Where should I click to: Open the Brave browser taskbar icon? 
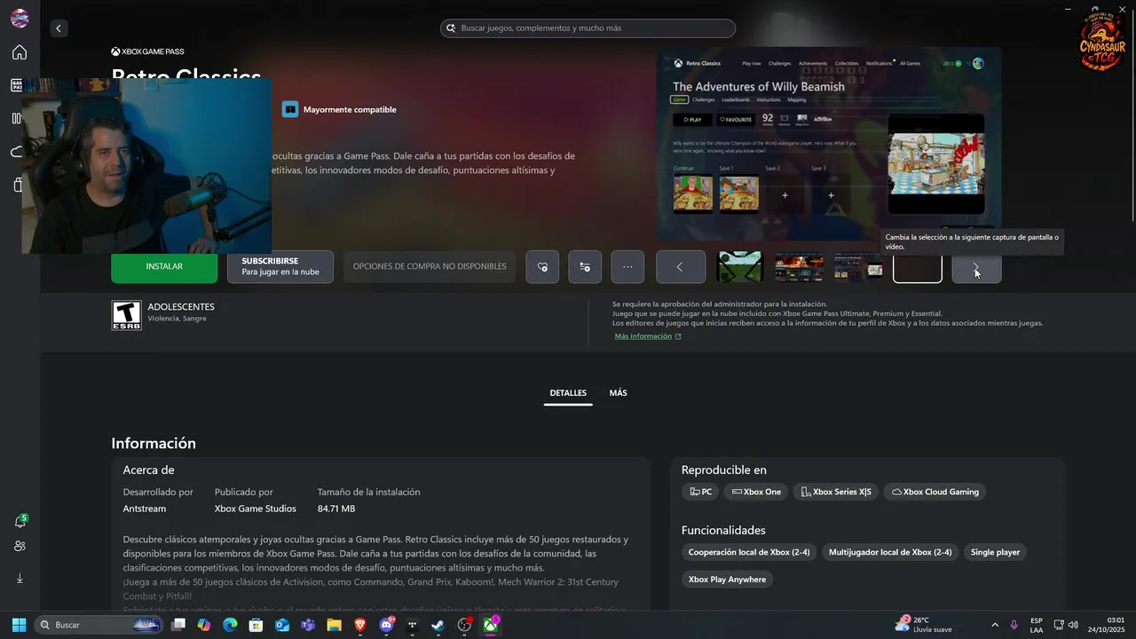(x=360, y=625)
